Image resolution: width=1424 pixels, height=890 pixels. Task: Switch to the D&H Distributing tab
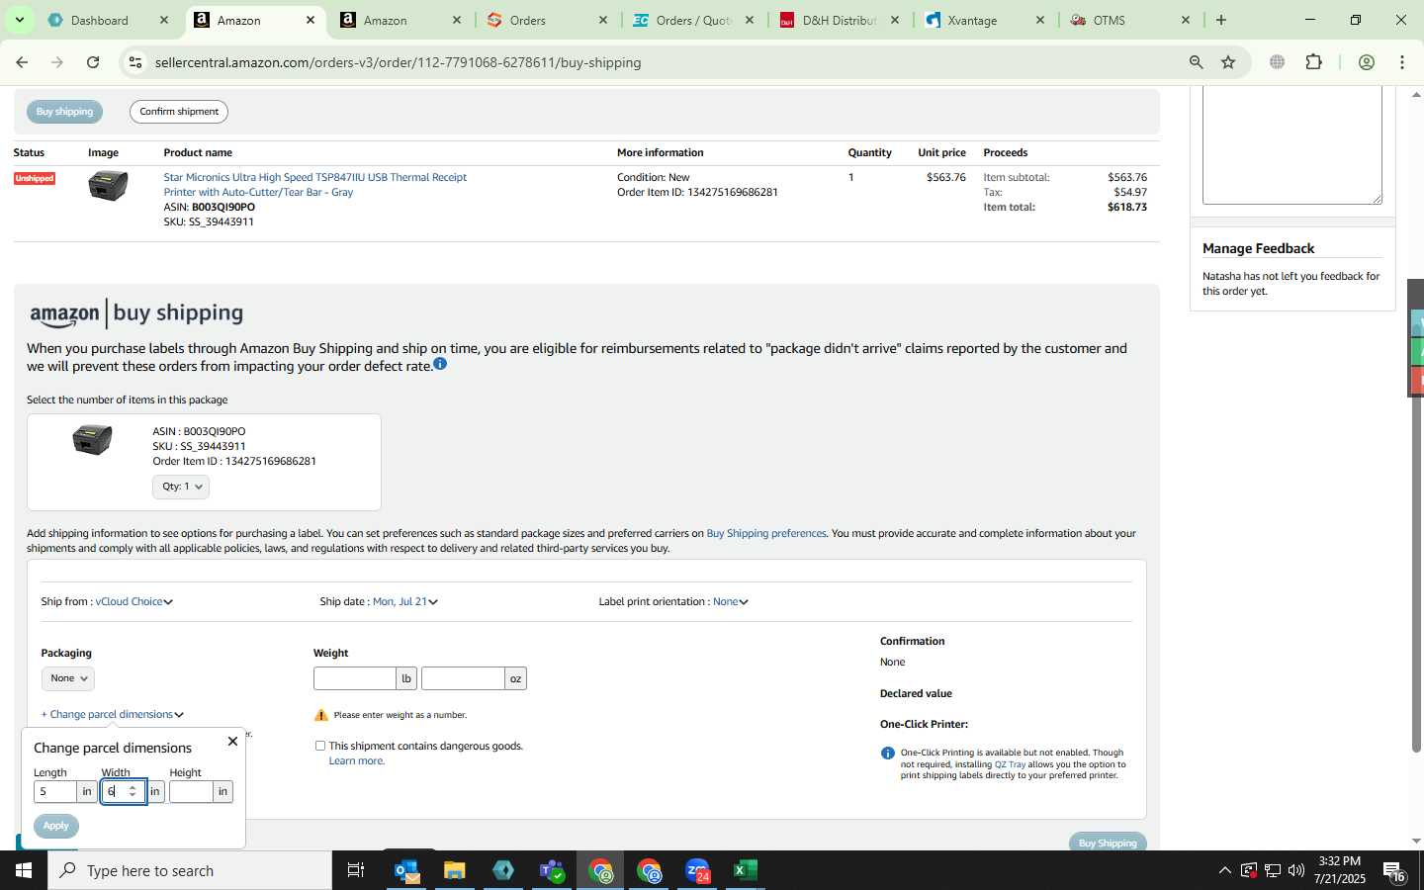[x=839, y=20]
